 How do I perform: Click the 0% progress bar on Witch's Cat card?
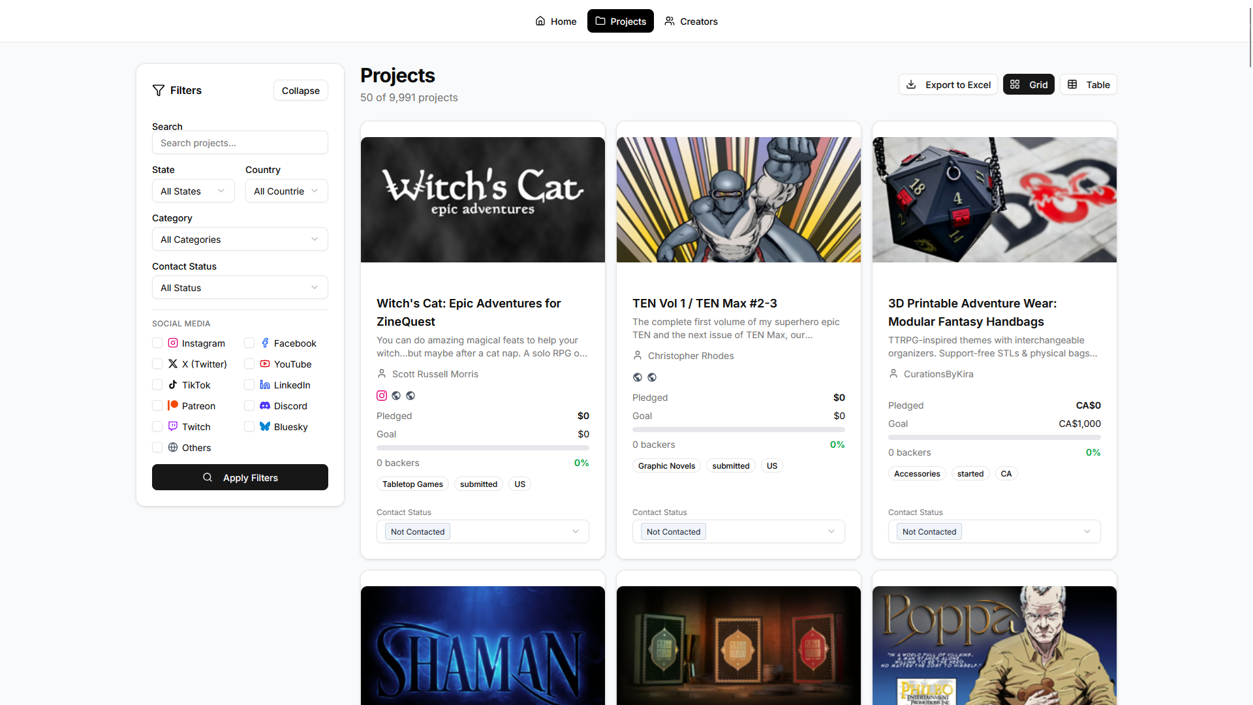click(482, 448)
